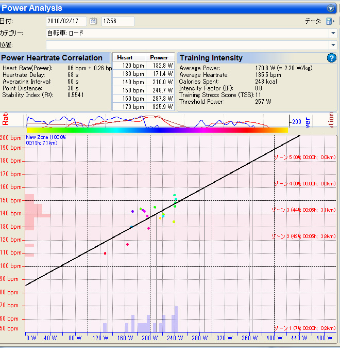The width and height of the screenshot is (340, 348).
Task: Select the 130 bpm table cell
Action: [129, 74]
